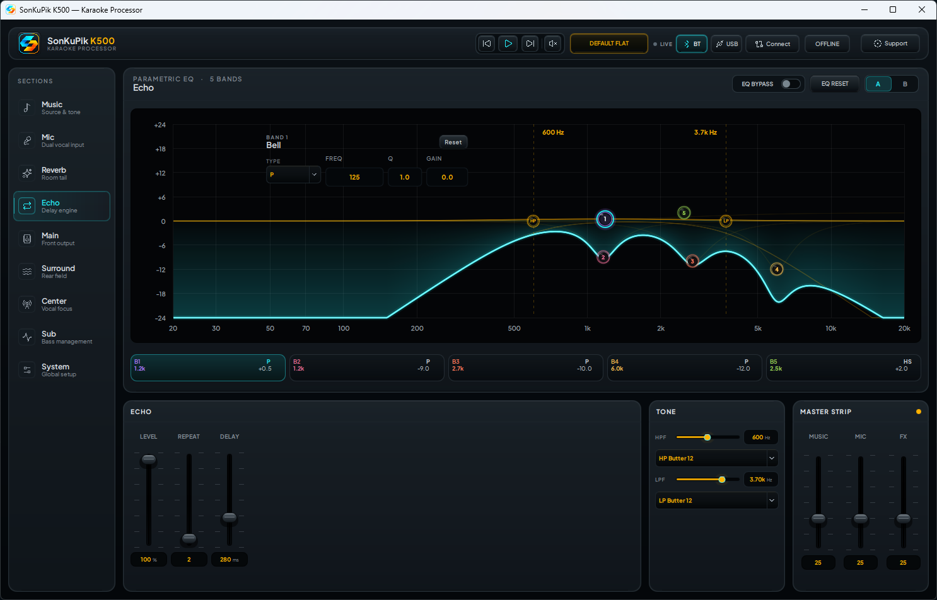Click the LPF 3.70k Hz value field
This screenshot has width=937, height=600.
coord(761,480)
